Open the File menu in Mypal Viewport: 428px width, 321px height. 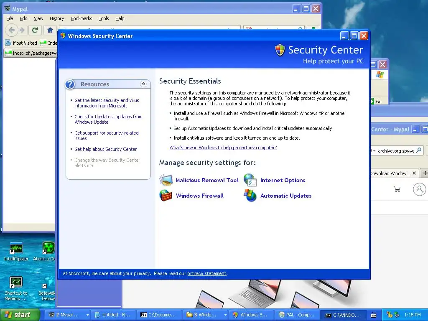pos(10,18)
